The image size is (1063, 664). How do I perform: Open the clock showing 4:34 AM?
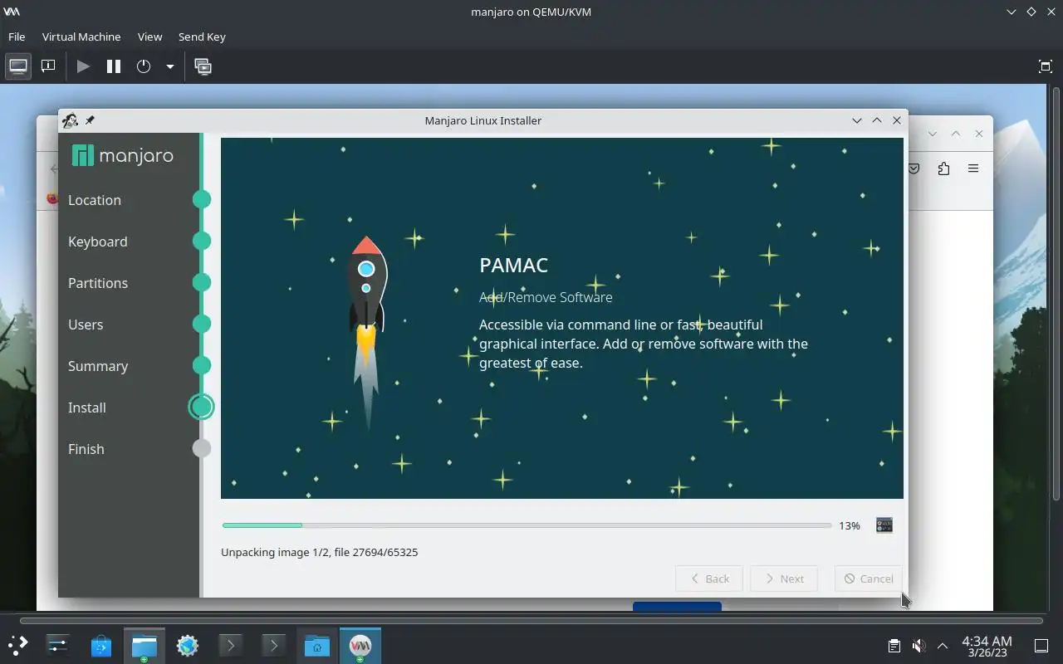click(x=987, y=646)
